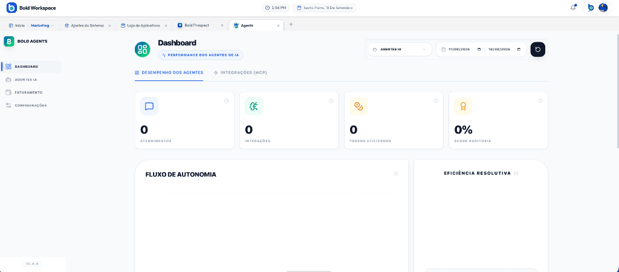Click the start date field 11/09/2026
The height and width of the screenshot is (272, 619).
click(x=459, y=50)
